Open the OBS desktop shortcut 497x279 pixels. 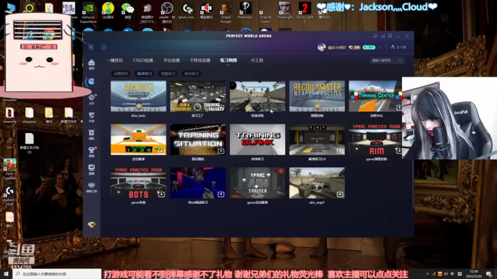[167, 12]
